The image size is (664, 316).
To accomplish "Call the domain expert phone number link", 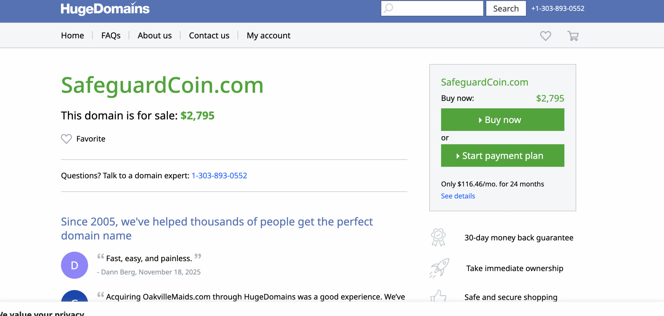I will (219, 175).
